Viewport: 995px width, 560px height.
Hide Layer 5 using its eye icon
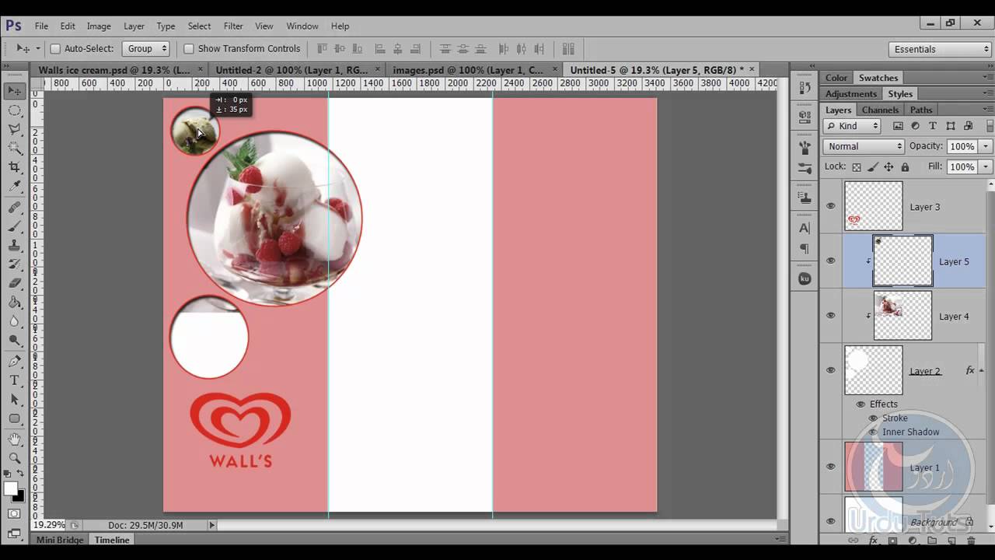pos(830,261)
